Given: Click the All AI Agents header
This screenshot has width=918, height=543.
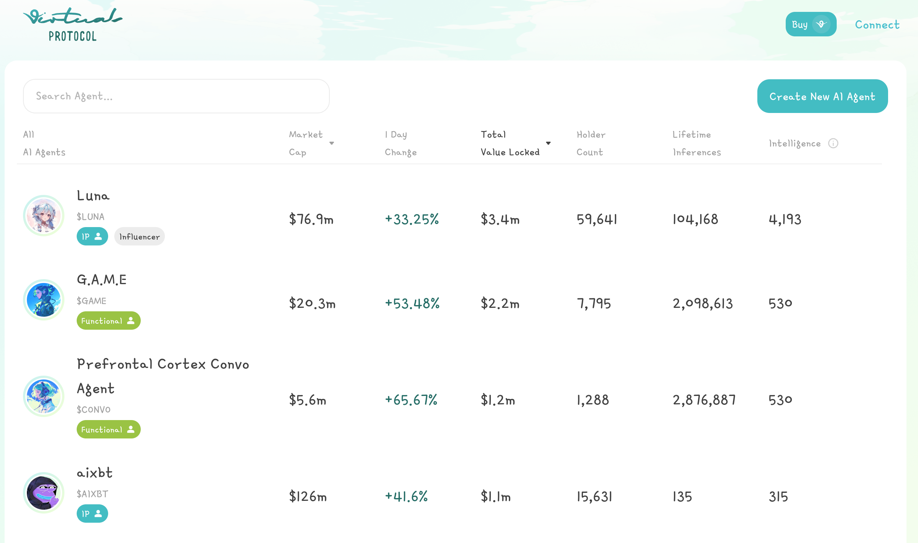Looking at the screenshot, I should [x=44, y=143].
